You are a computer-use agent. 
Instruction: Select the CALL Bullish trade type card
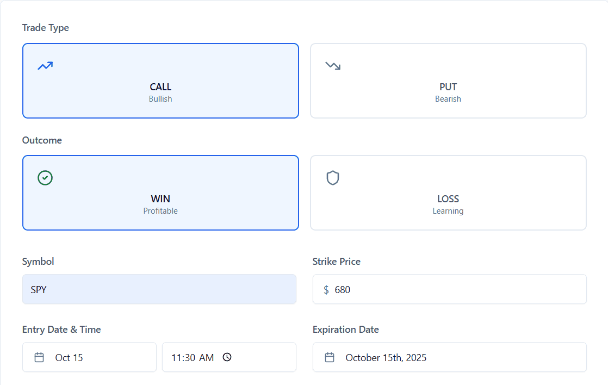click(160, 80)
